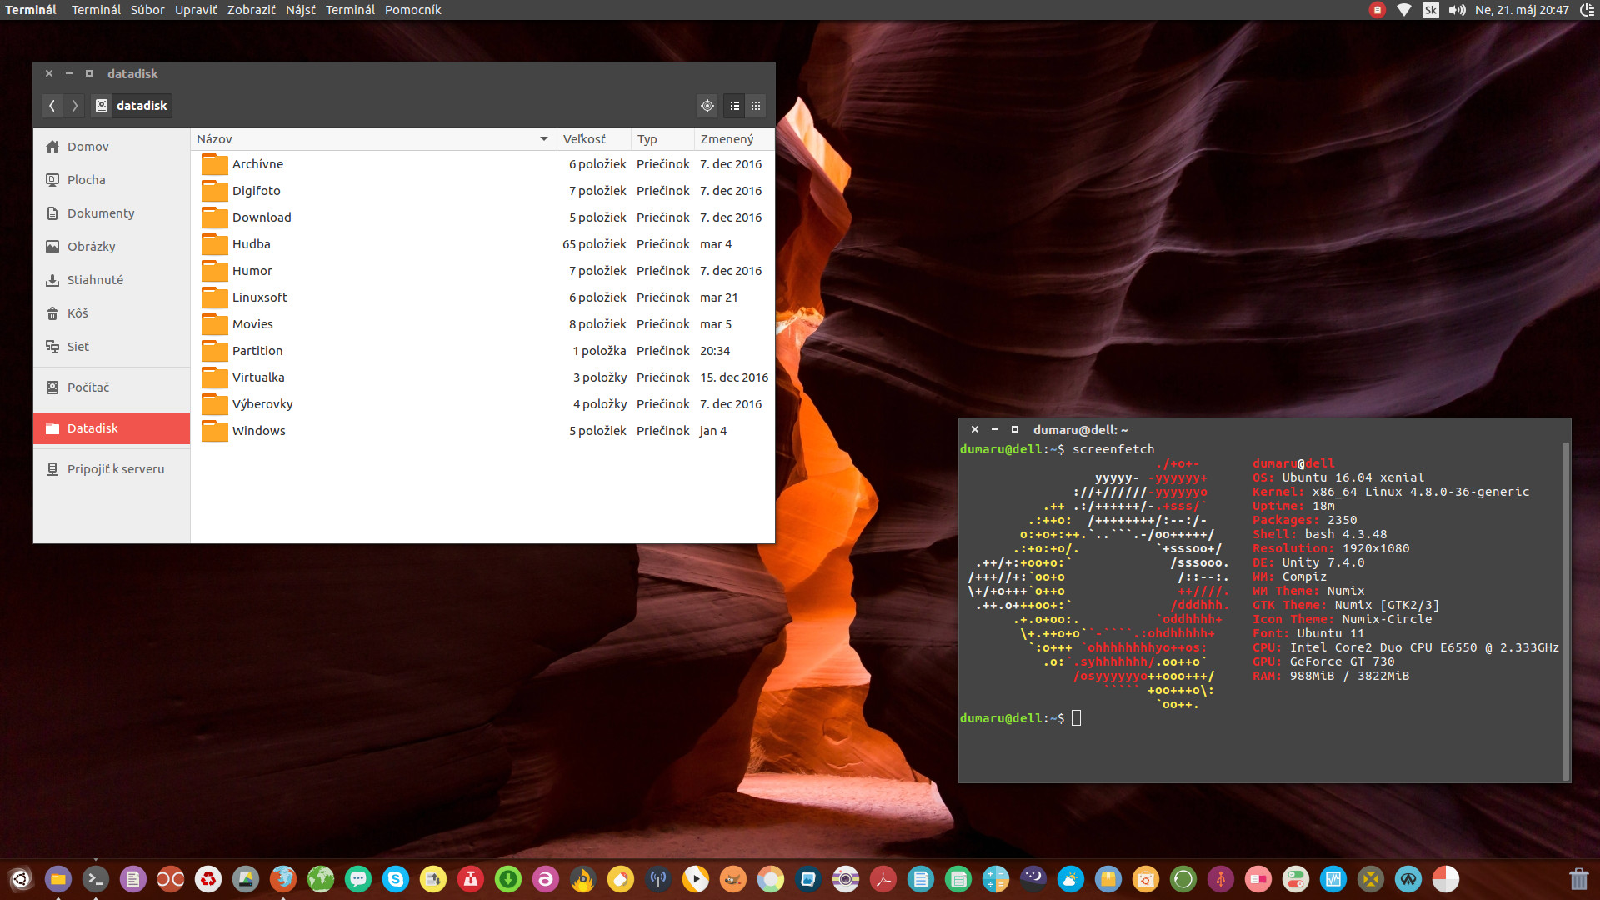Open the volume indicator in top panel
This screenshot has width=1600, height=900.
tap(1457, 10)
